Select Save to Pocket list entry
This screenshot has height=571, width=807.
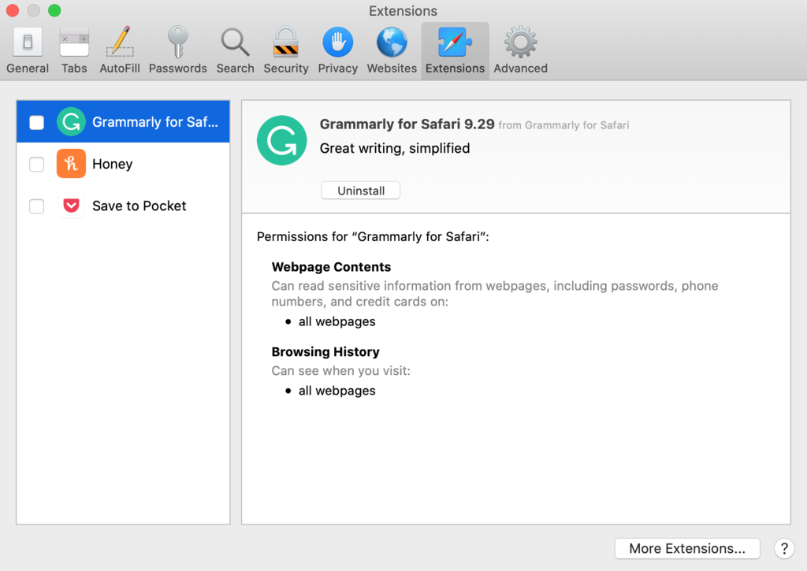[139, 206]
